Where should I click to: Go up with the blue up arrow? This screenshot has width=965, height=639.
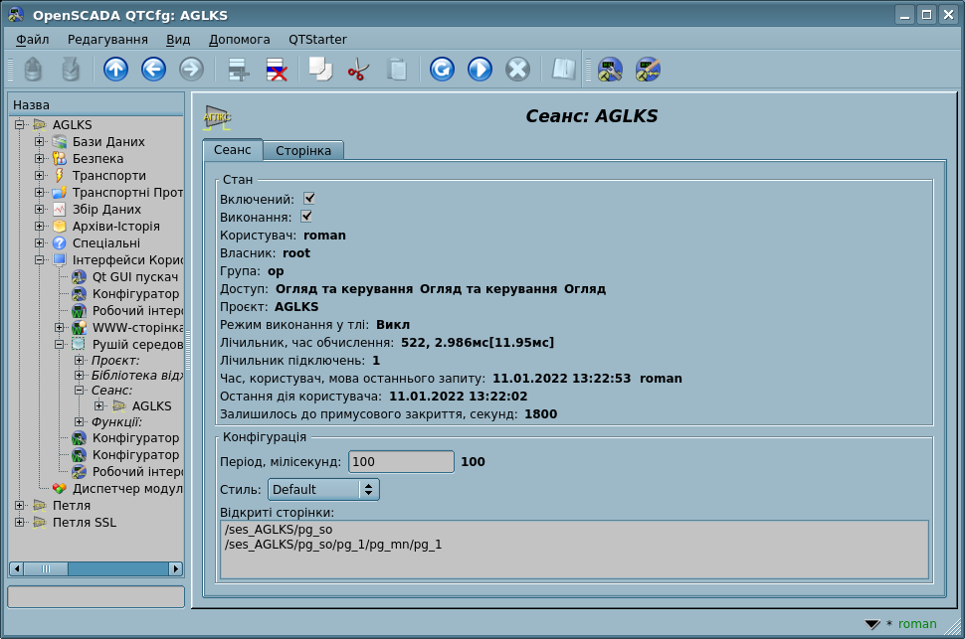[x=116, y=70]
